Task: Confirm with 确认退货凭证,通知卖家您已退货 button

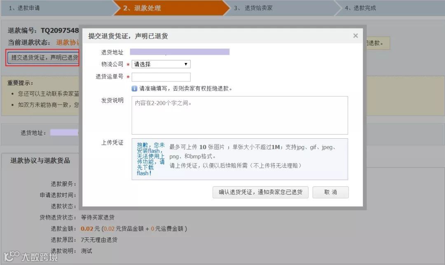Action: (260, 192)
